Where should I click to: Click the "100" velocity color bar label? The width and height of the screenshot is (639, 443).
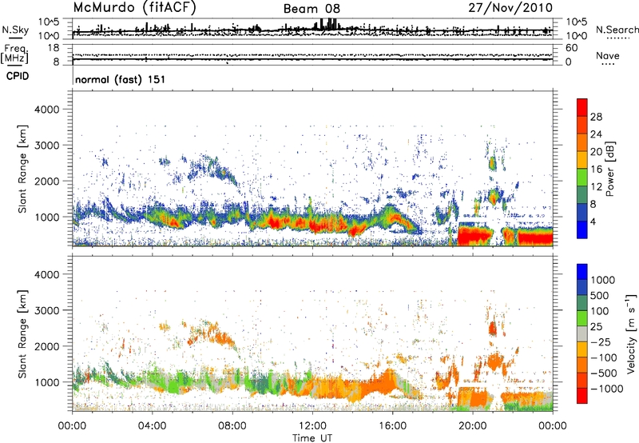[600, 311]
